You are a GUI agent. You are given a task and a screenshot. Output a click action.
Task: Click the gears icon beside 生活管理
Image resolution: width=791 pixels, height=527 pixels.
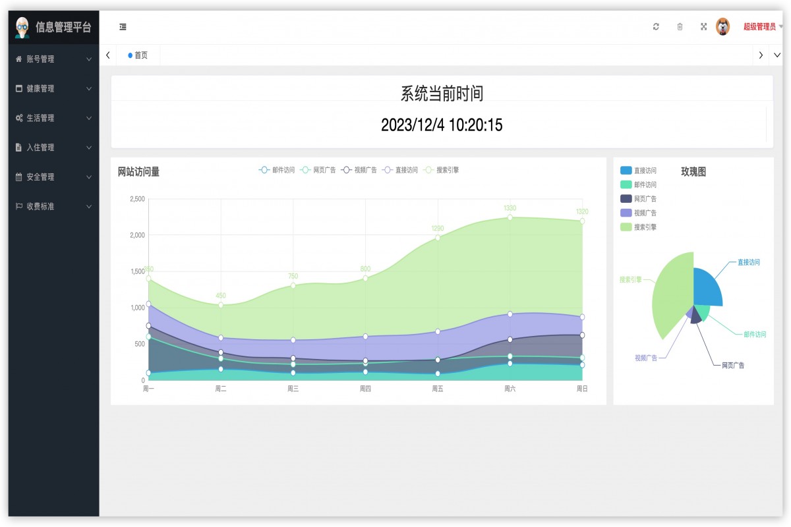pyautogui.click(x=20, y=118)
